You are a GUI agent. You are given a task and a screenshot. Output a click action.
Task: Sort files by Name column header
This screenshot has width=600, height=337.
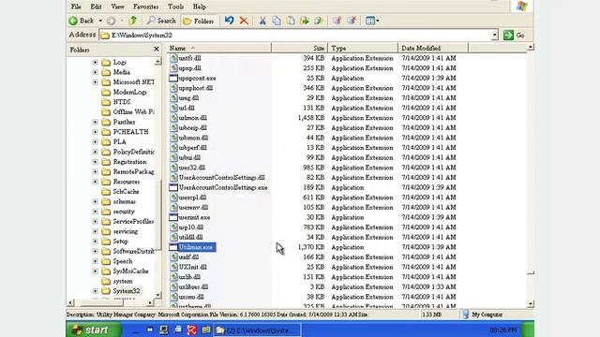tap(218, 48)
